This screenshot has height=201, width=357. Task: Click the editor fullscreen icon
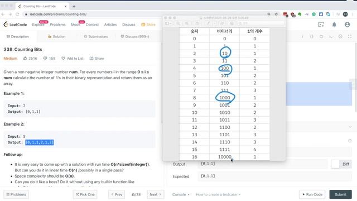click(350, 36)
